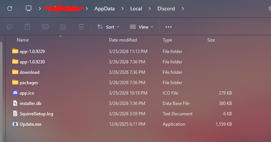The width and height of the screenshot is (271, 142).
Task: Click the Delete trash can icon
Action: click(81, 27)
